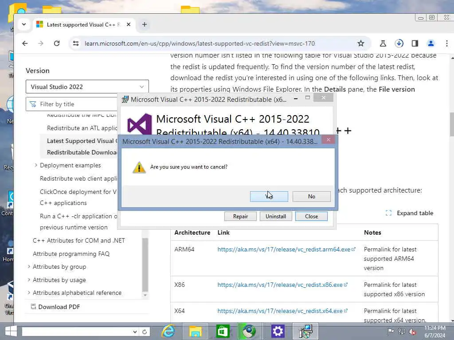
Task: Open the Windows Start button
Action: [11, 331]
